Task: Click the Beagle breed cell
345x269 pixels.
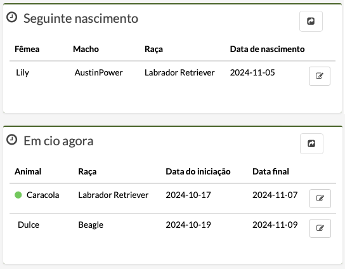Action: click(91, 225)
